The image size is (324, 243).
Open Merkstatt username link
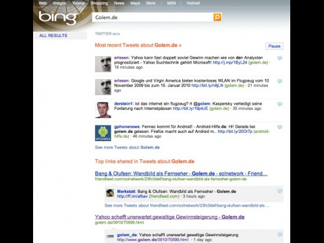click(x=126, y=192)
